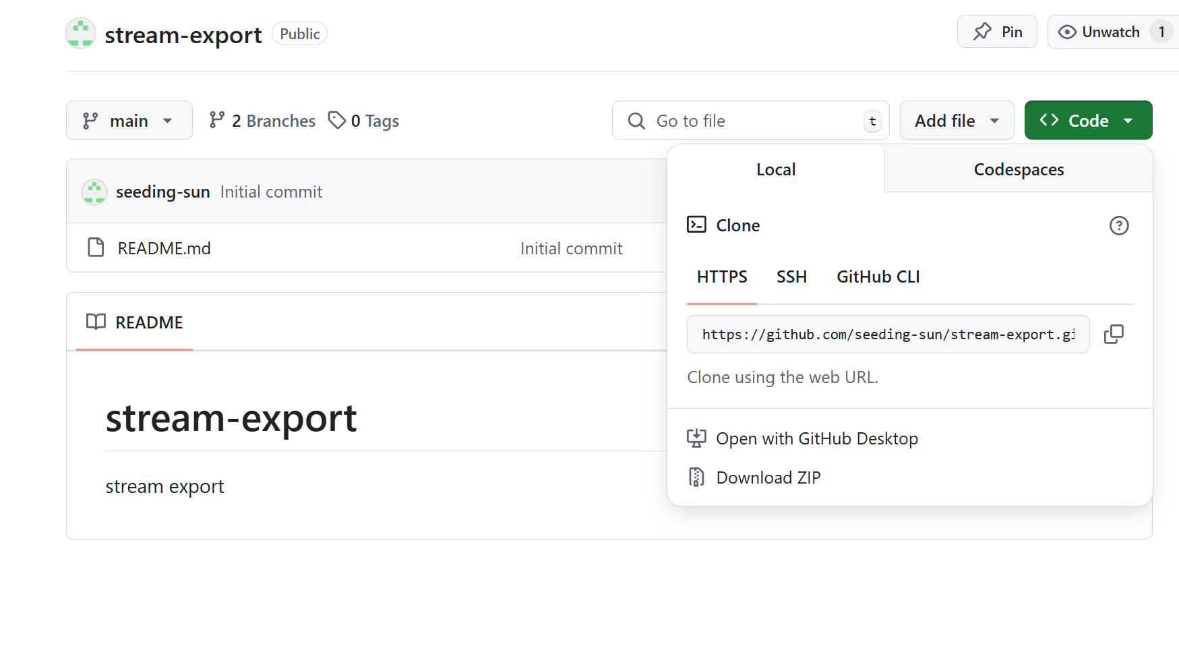Click the watcher count badge 1
1179x667 pixels.
pyautogui.click(x=1161, y=32)
